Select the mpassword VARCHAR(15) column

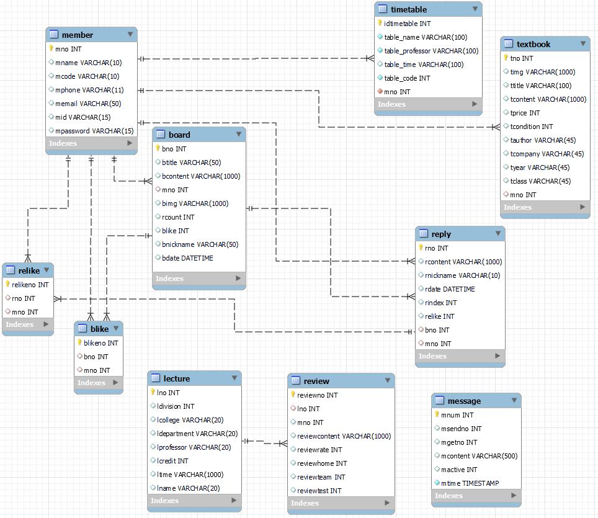click(92, 131)
